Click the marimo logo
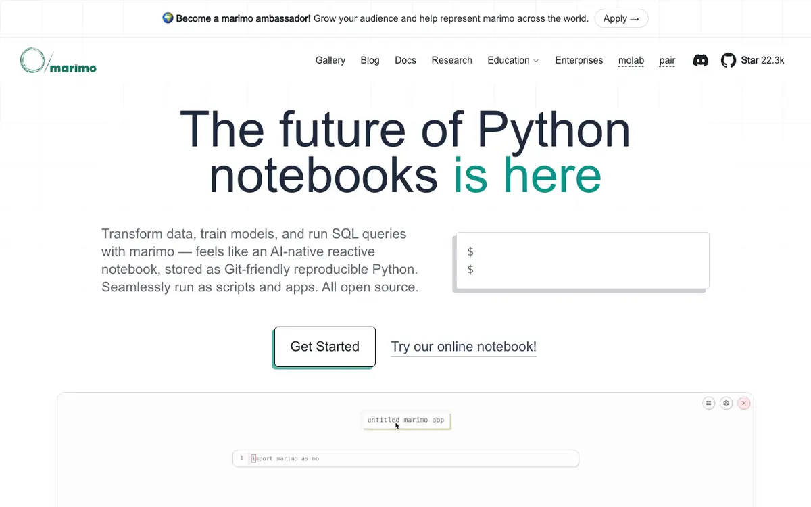Image resolution: width=811 pixels, height=507 pixels. [x=58, y=61]
